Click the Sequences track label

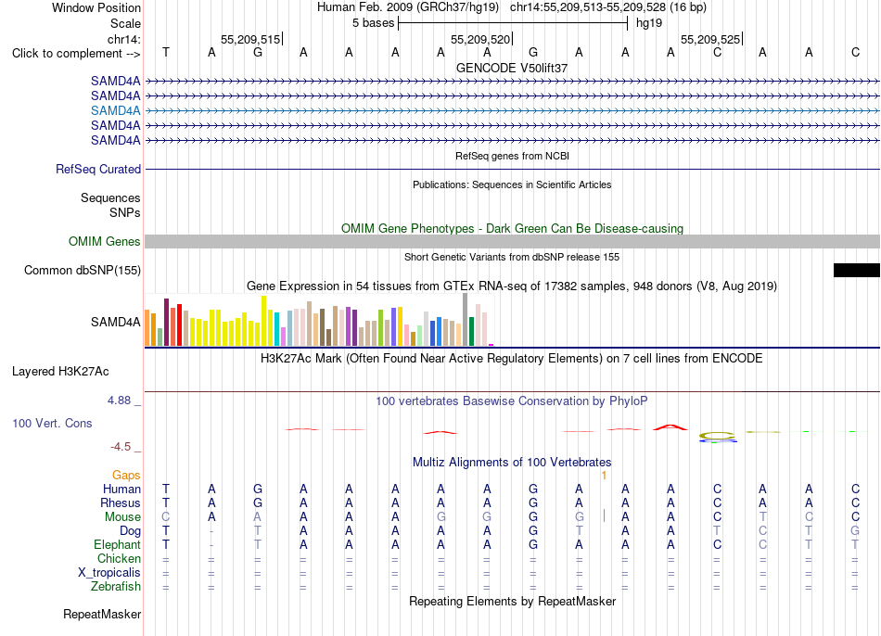(x=110, y=197)
